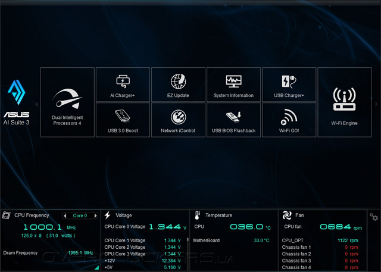
Task: Select the Chassis fan 3 row
Action: [x=320, y=261]
